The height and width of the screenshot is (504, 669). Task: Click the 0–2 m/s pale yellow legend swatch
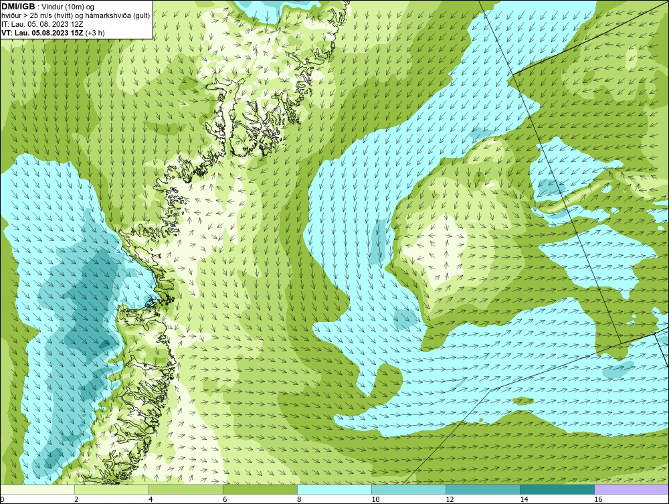[37, 489]
